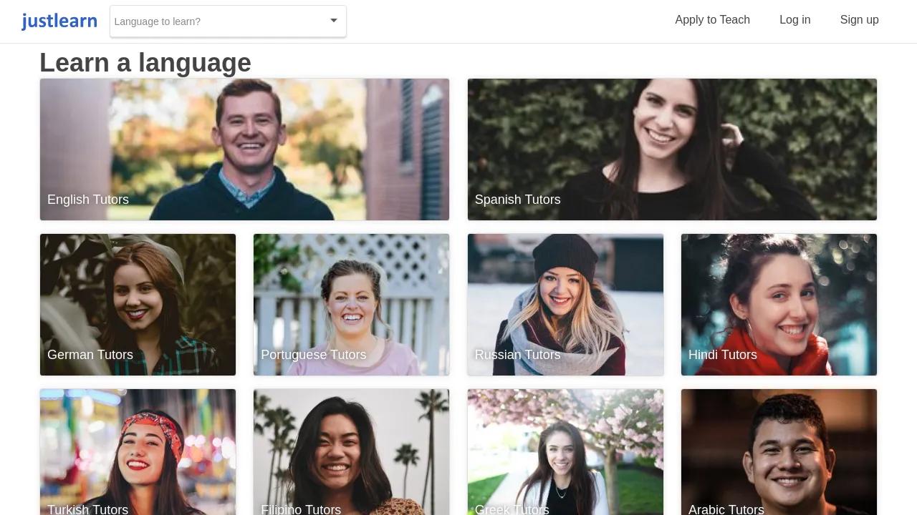The image size is (917, 515).
Task: Choose the Hindi Tutors card
Action: click(x=779, y=305)
